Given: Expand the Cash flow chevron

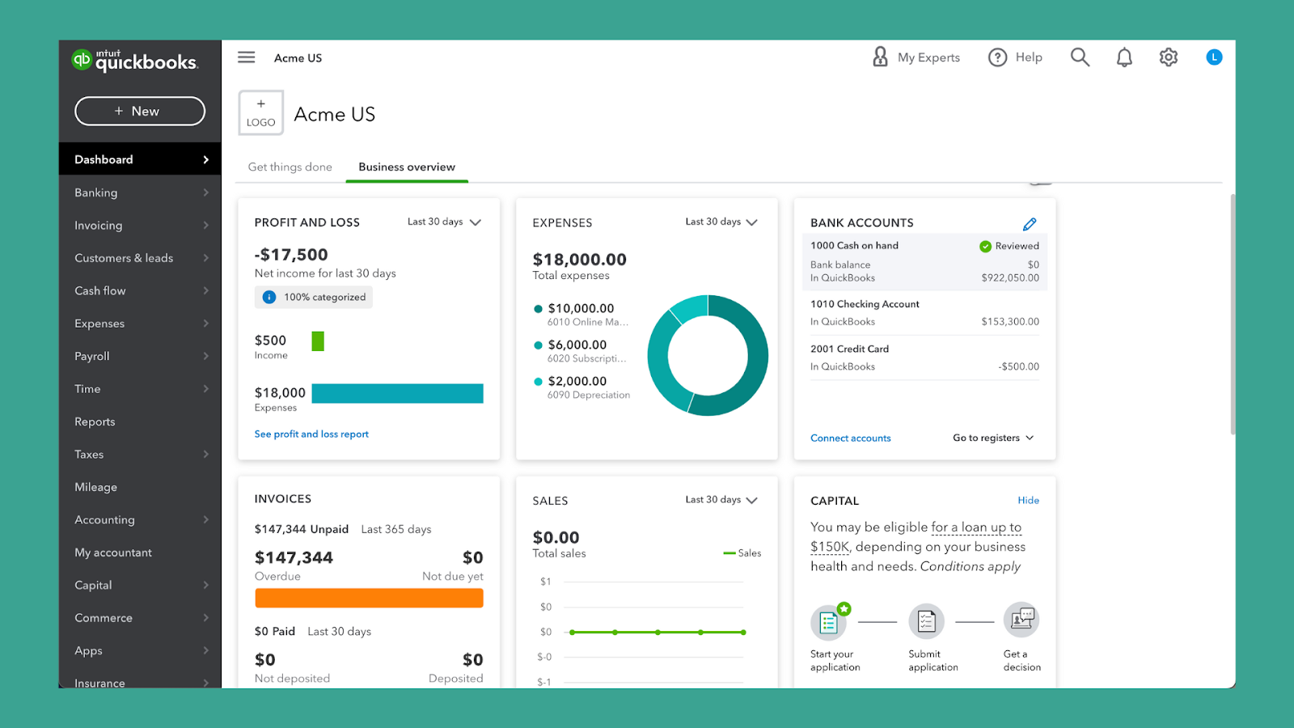Looking at the screenshot, I should (206, 290).
